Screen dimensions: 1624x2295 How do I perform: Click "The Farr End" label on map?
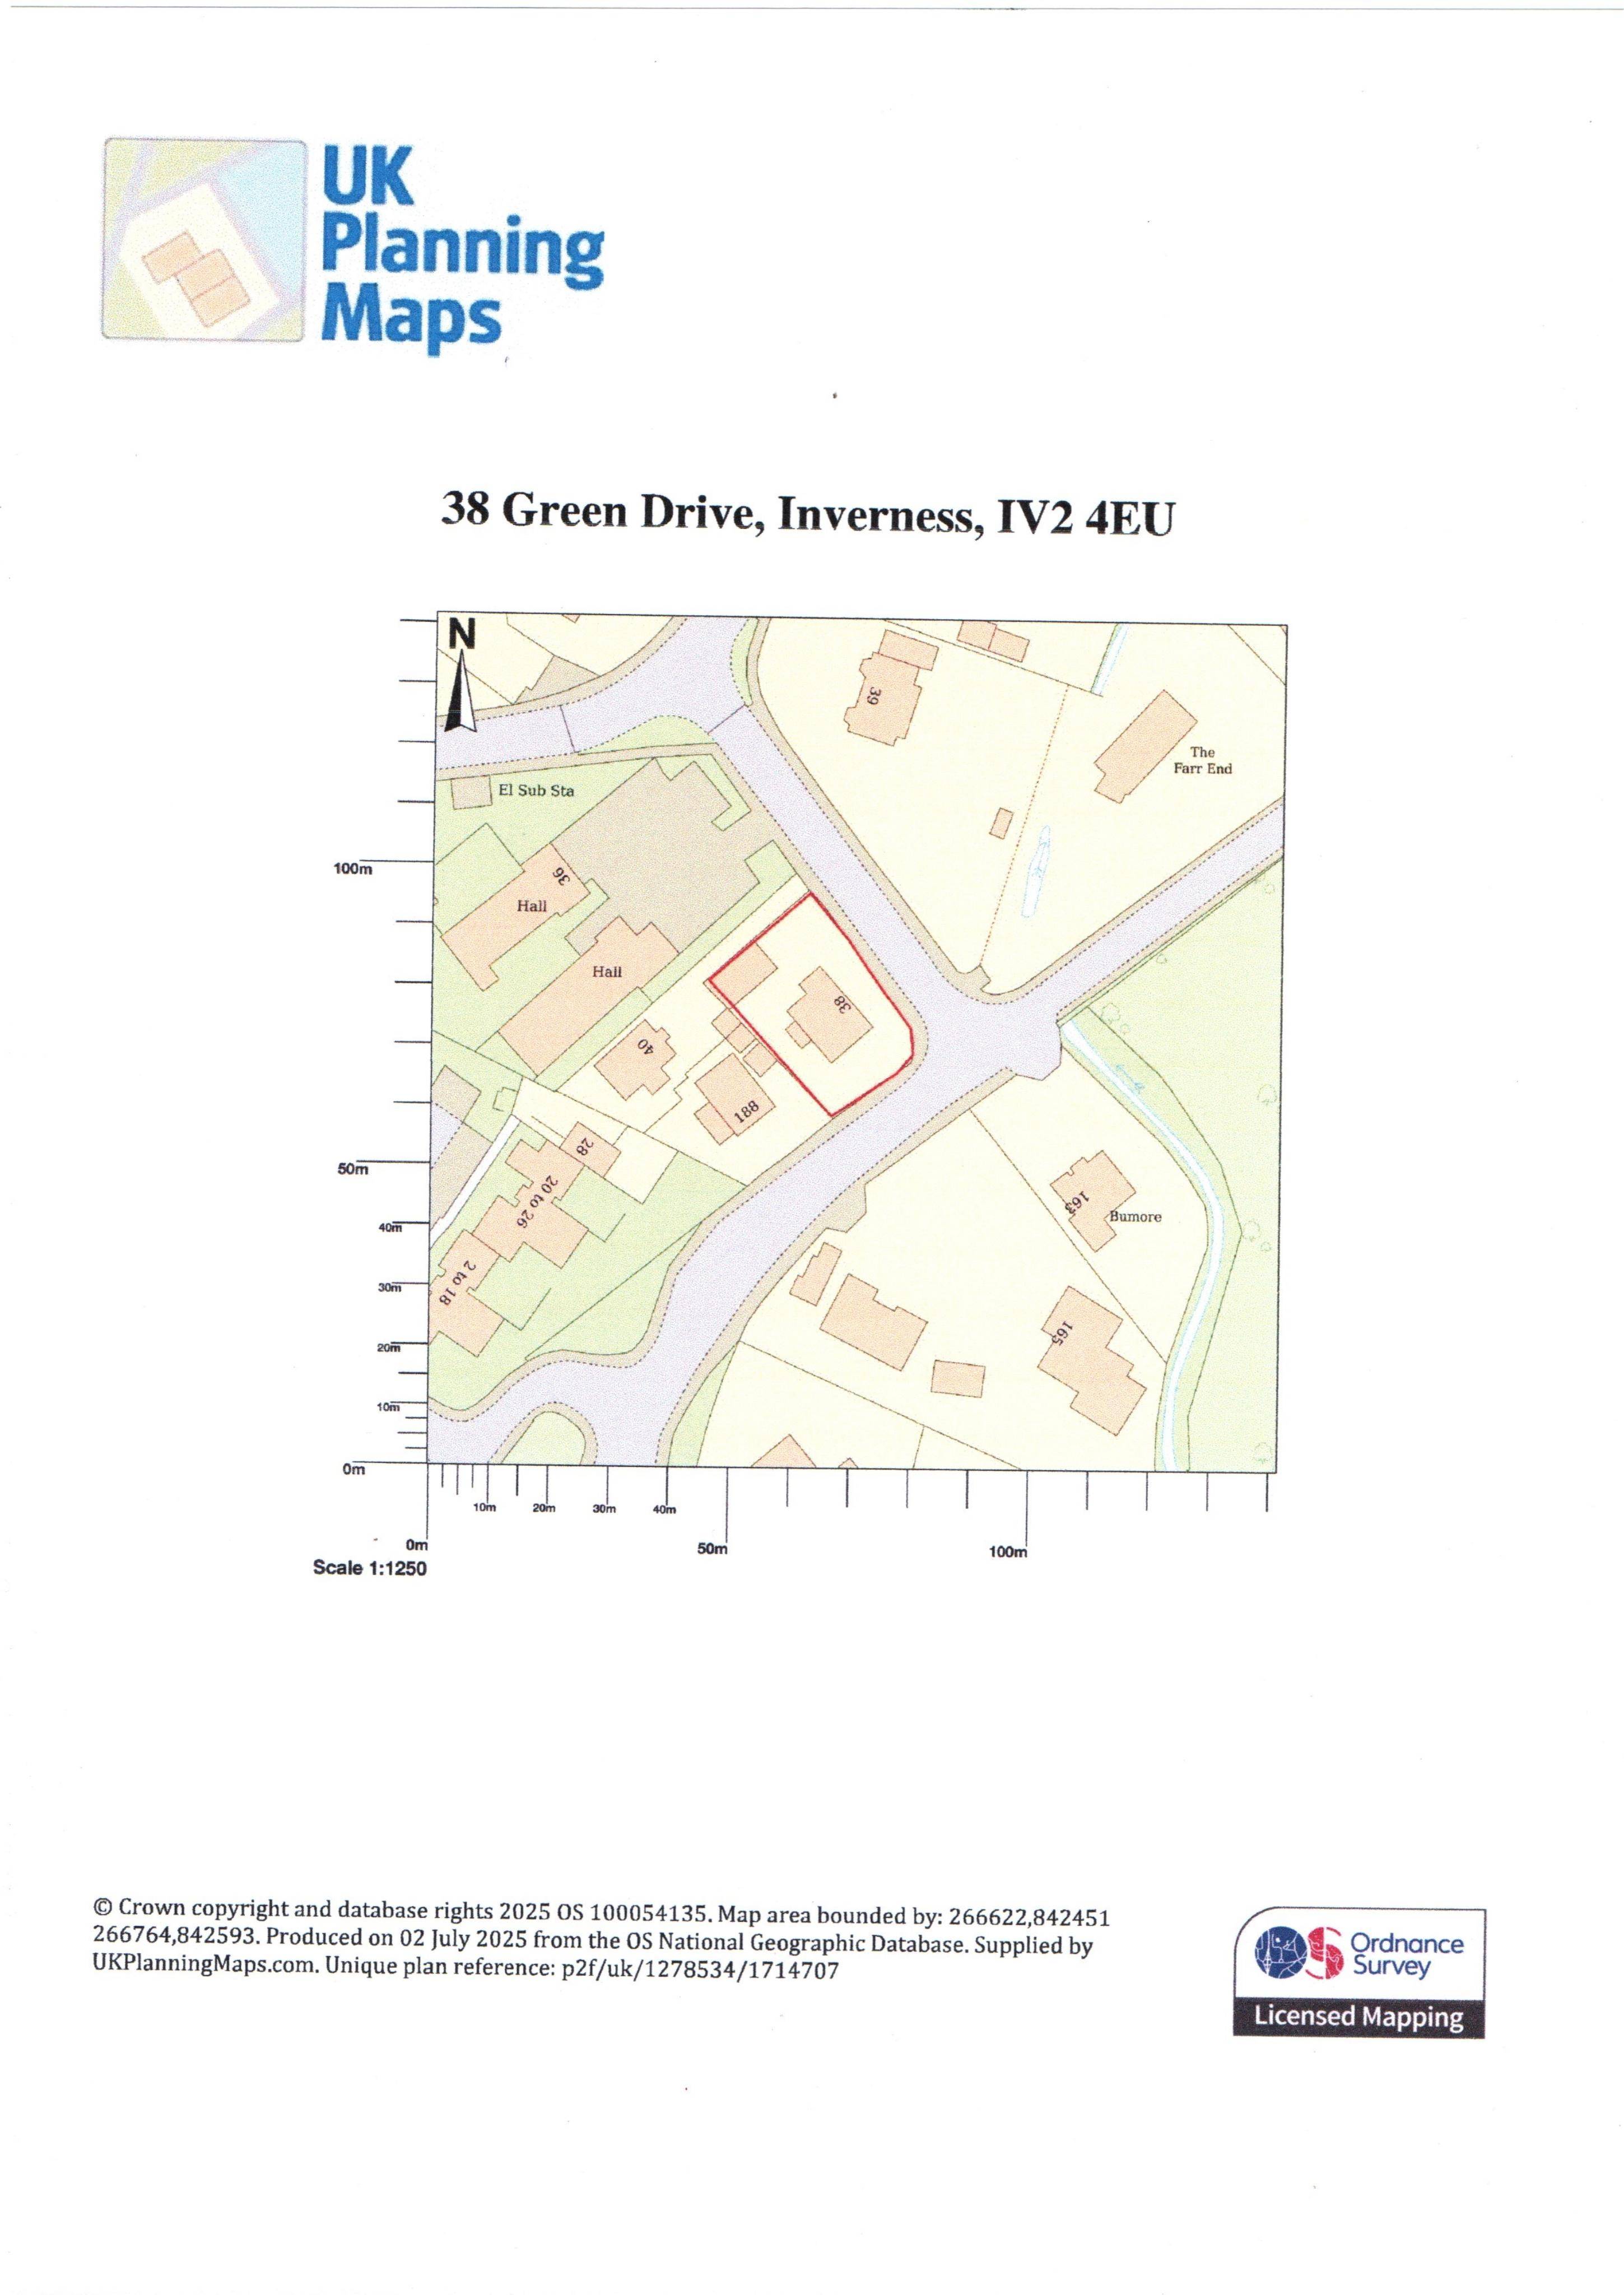click(1202, 760)
